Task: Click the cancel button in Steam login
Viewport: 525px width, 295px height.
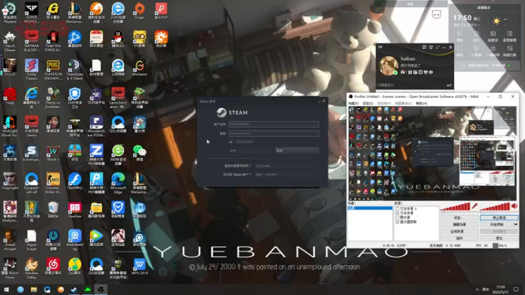Action: point(297,151)
